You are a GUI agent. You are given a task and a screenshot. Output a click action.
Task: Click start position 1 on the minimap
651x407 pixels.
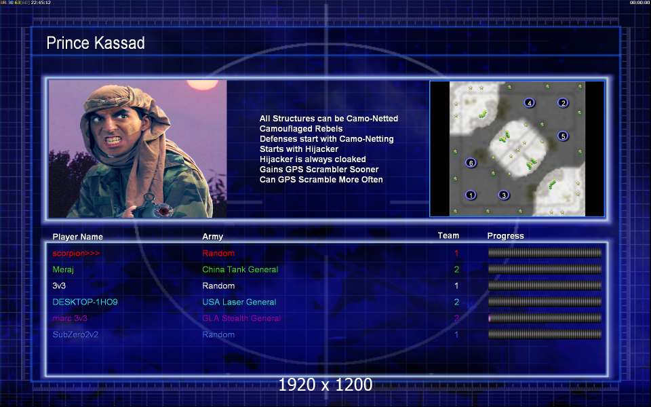point(471,195)
